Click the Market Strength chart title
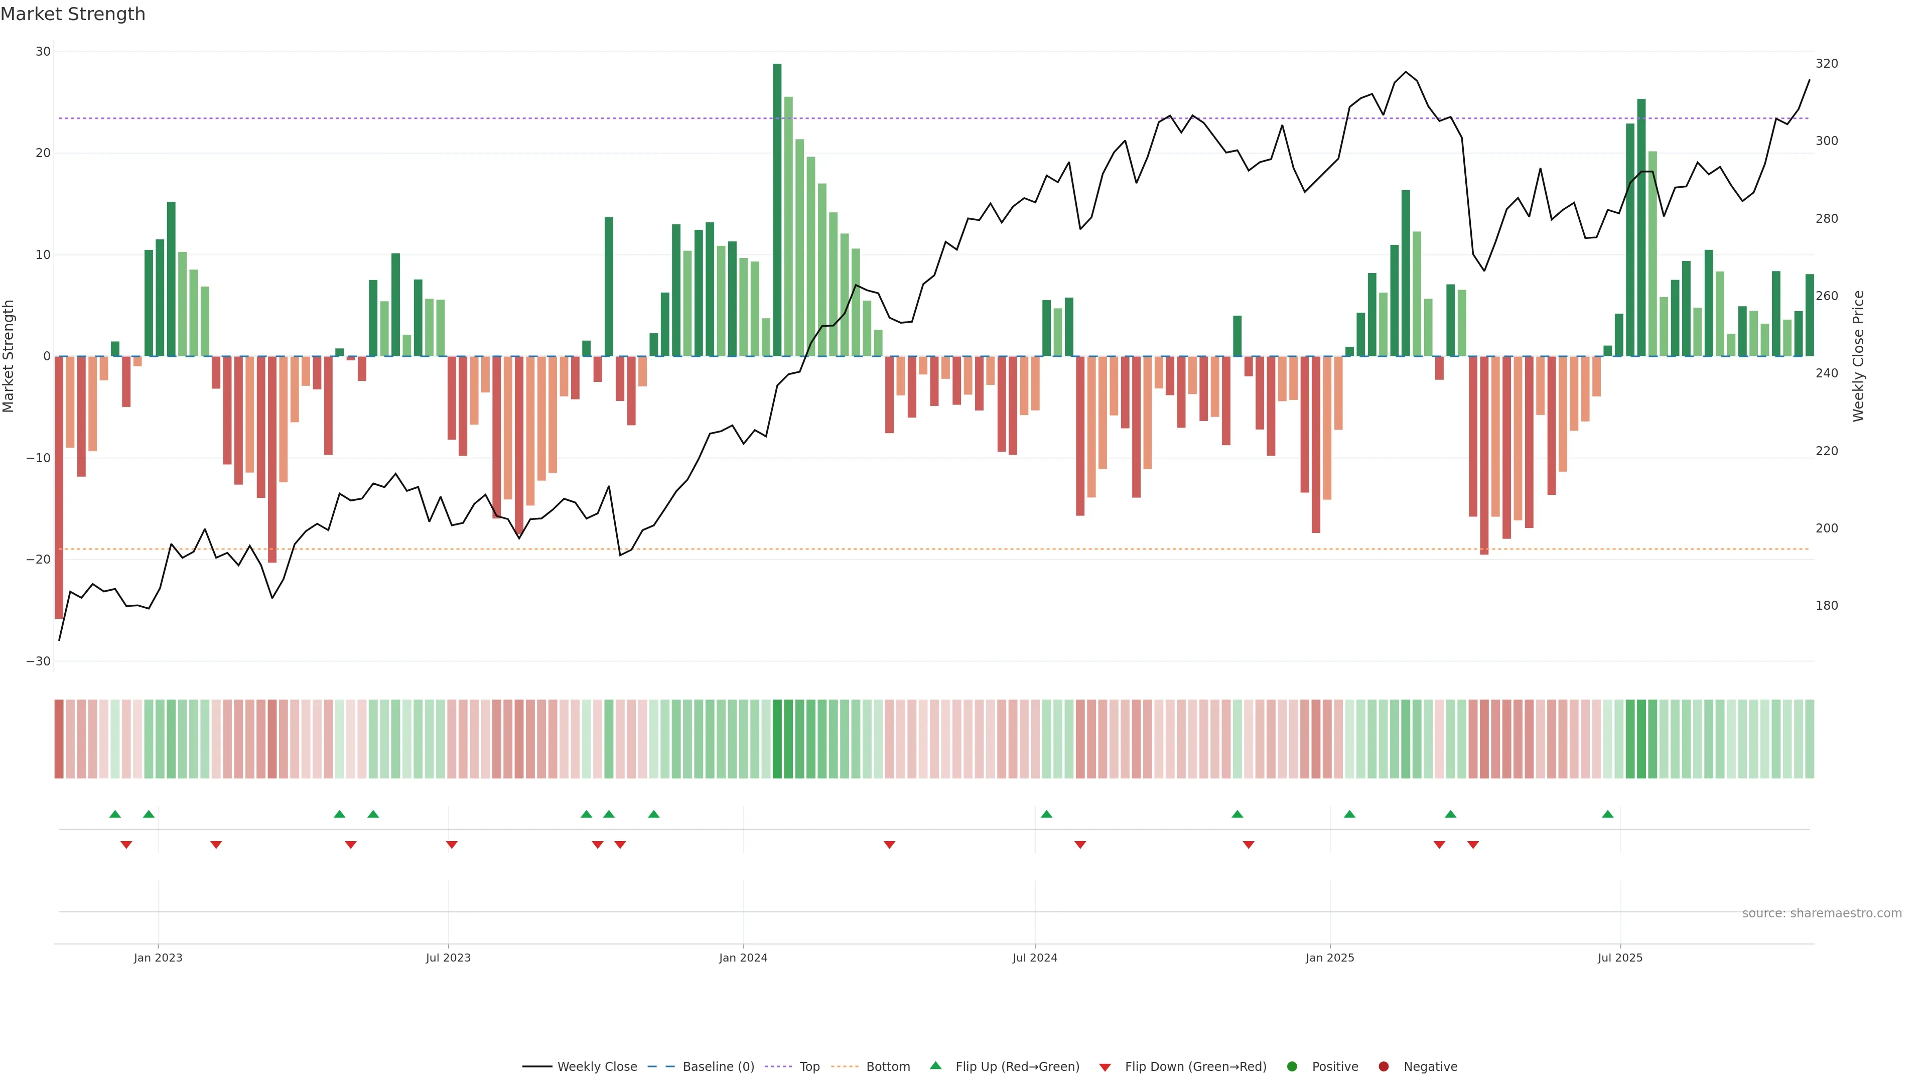This screenshot has height=1084, width=1927. (73, 14)
